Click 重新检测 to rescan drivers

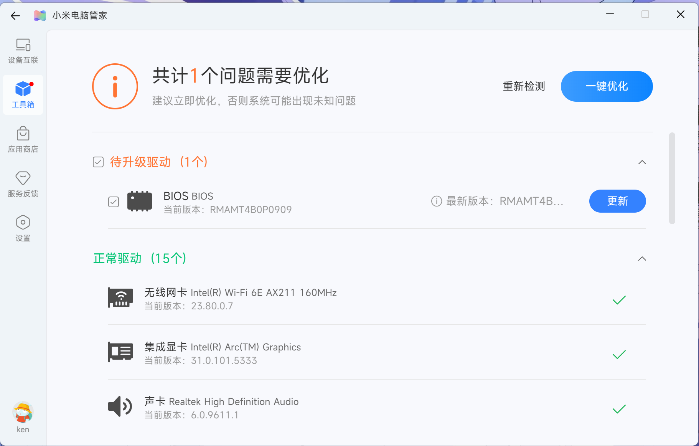[x=524, y=86]
